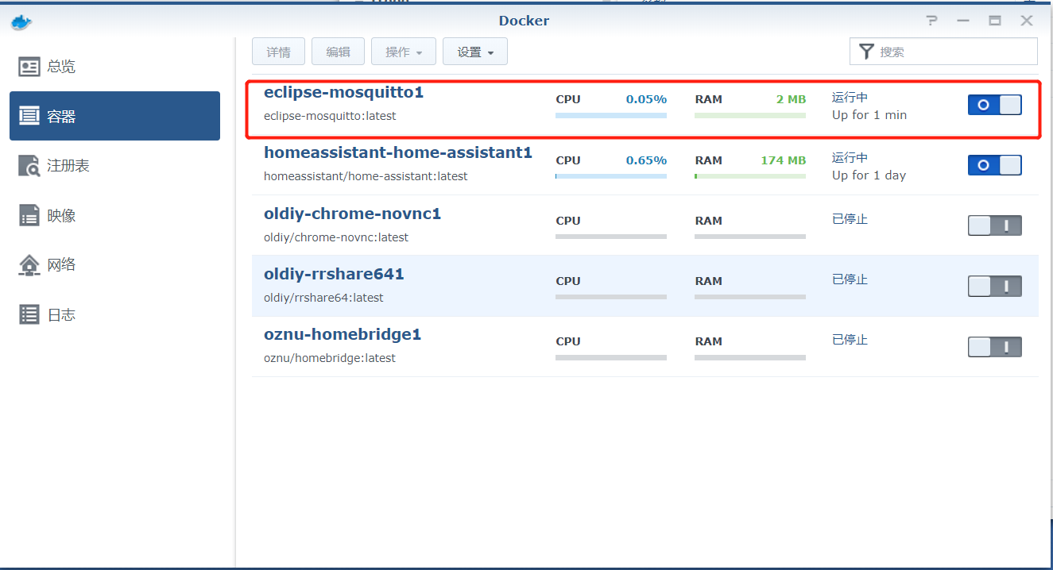The image size is (1053, 570).
Task: Click the 搜索 search input field
Action: coord(943,52)
